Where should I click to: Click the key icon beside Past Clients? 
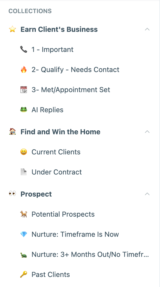[24, 274]
